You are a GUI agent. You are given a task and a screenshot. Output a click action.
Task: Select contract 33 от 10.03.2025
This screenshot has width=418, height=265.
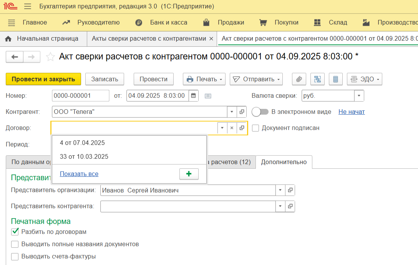click(x=84, y=156)
